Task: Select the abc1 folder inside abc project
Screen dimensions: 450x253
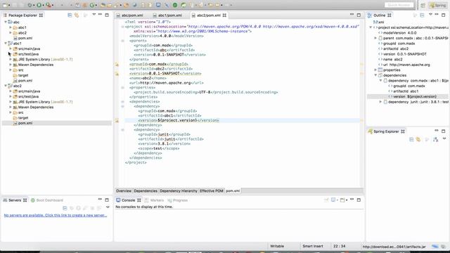Action: 22,27
